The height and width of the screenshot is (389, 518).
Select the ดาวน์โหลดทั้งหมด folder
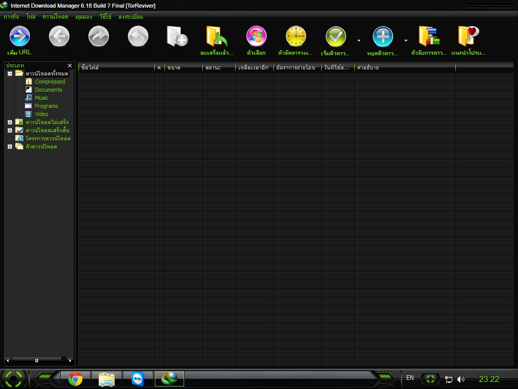pyautogui.click(x=47, y=73)
